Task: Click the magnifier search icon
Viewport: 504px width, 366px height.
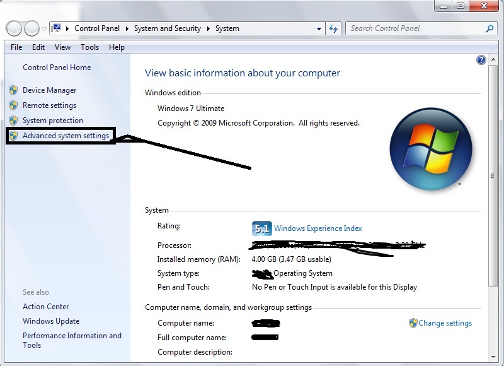Action: tap(490, 28)
